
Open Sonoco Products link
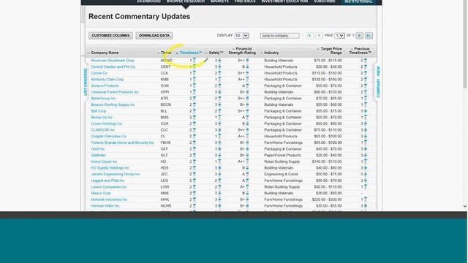click(105, 85)
